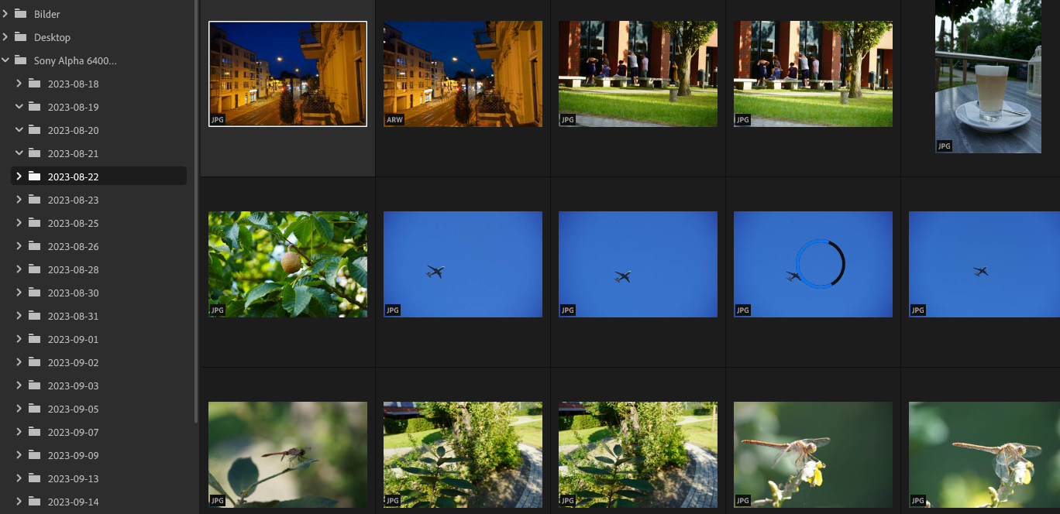Click the folder panel vertical scrollbar
The height and width of the screenshot is (514, 1060).
pyautogui.click(x=196, y=209)
